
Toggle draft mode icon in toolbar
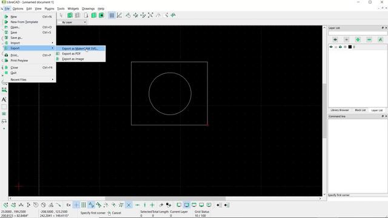click(x=119, y=15)
